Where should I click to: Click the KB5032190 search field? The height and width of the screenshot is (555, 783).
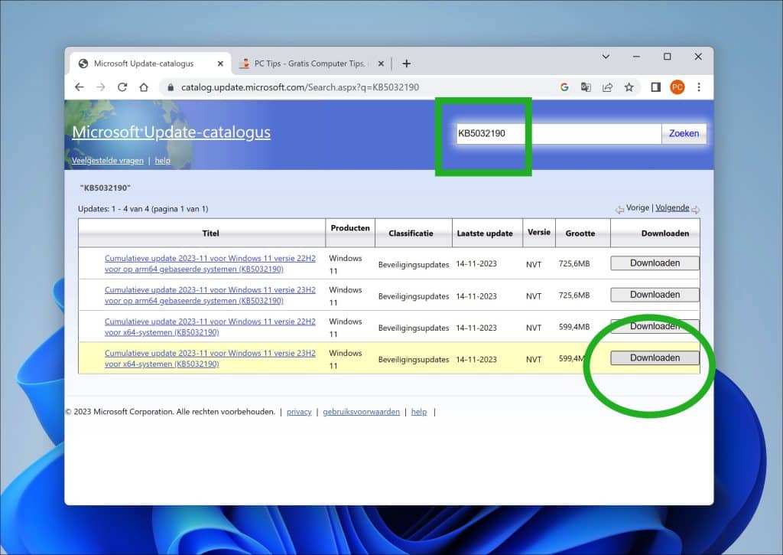click(558, 133)
